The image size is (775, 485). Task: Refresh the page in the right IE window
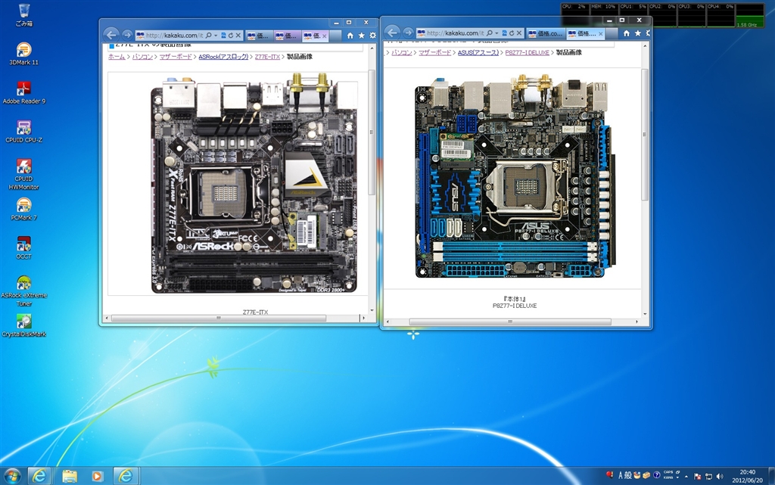(512, 33)
